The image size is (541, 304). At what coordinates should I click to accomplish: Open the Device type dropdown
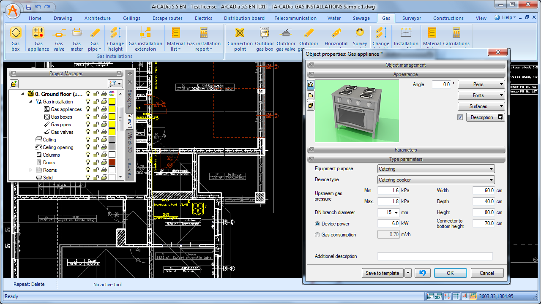point(436,180)
